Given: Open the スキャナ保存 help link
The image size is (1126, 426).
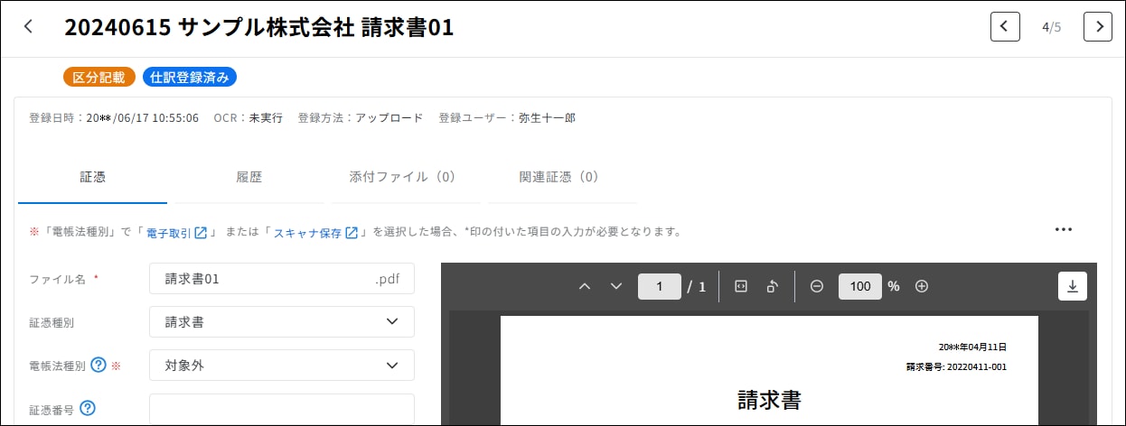Looking at the screenshot, I should 315,233.
